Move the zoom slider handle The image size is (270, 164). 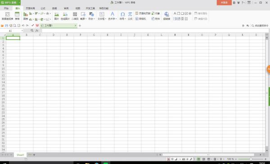251,159
